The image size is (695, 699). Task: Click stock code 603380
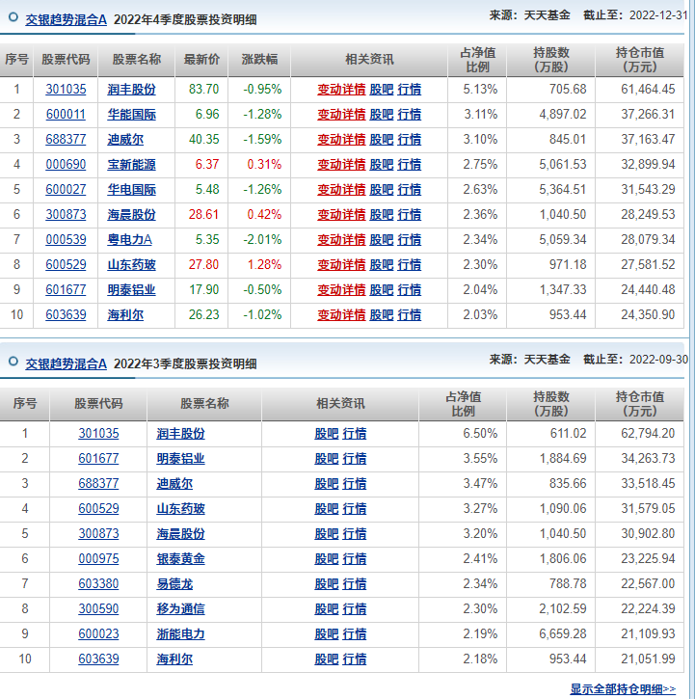pos(98,583)
